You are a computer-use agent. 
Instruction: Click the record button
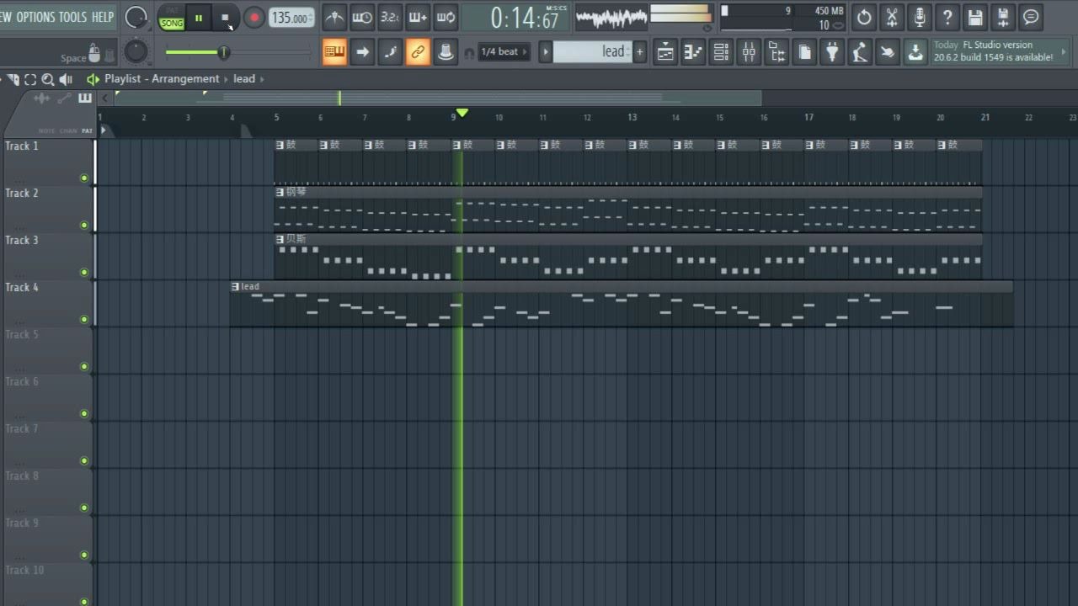tap(253, 18)
